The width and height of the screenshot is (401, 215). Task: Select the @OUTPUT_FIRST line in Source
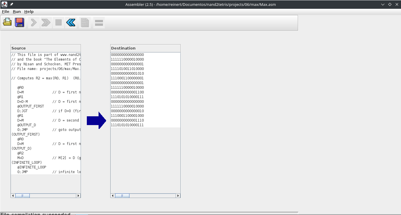click(31, 106)
